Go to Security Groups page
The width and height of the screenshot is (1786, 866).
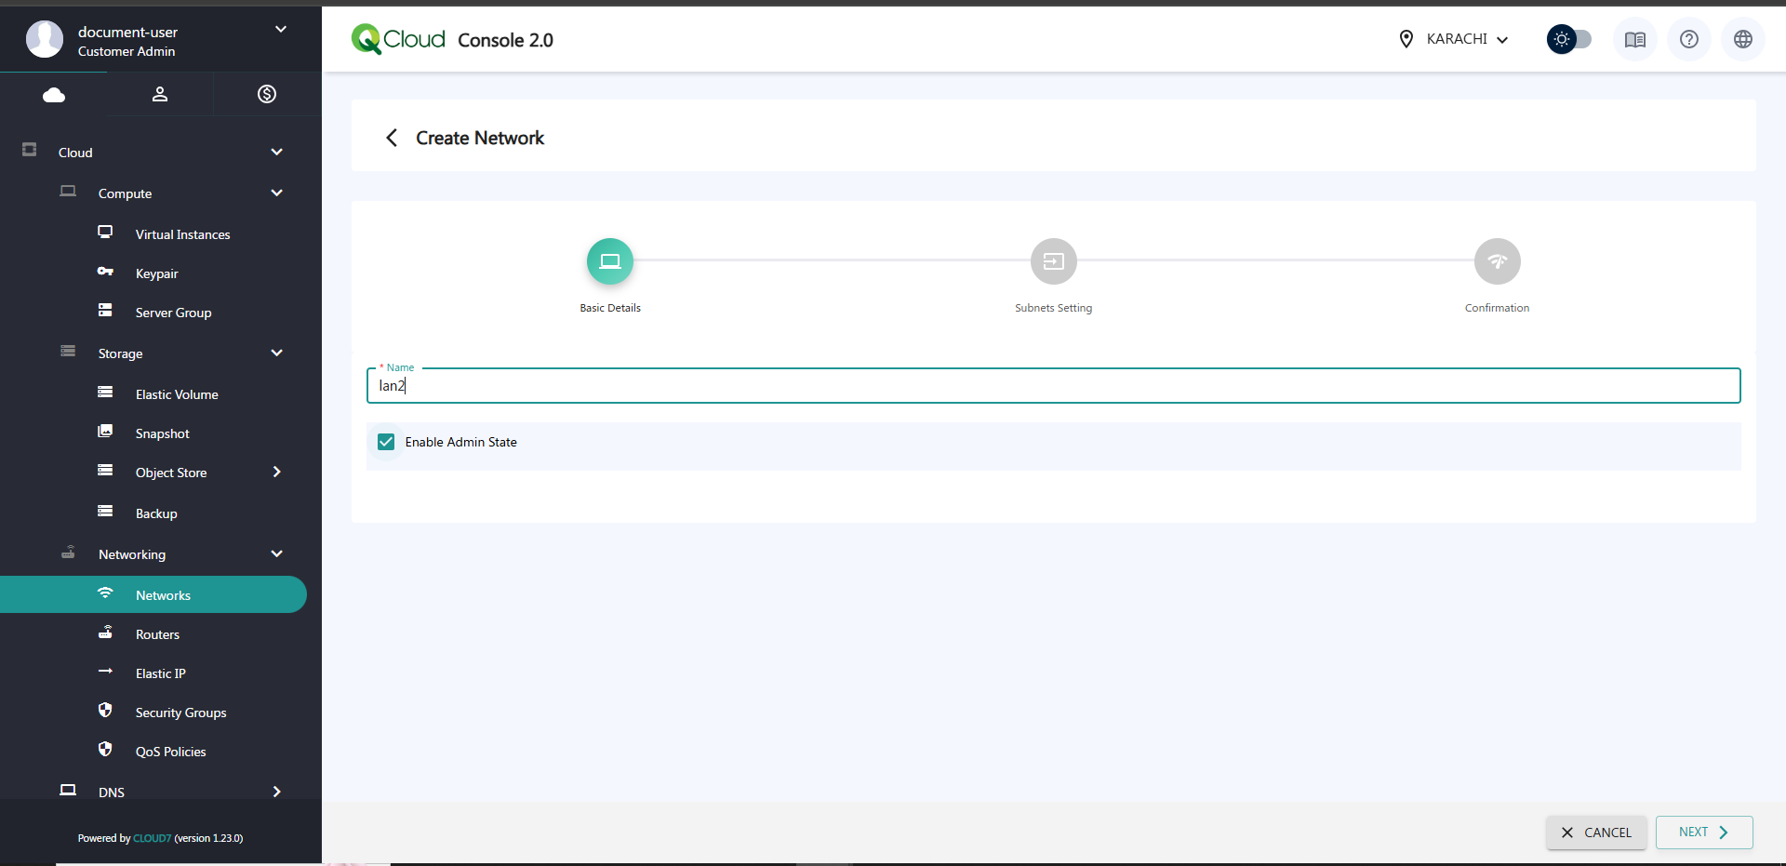[180, 713]
